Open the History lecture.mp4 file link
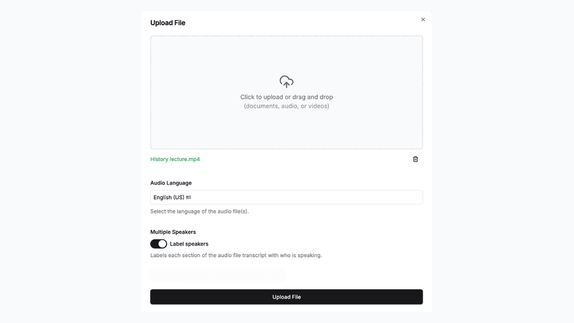The width and height of the screenshot is (574, 323). pyautogui.click(x=175, y=159)
